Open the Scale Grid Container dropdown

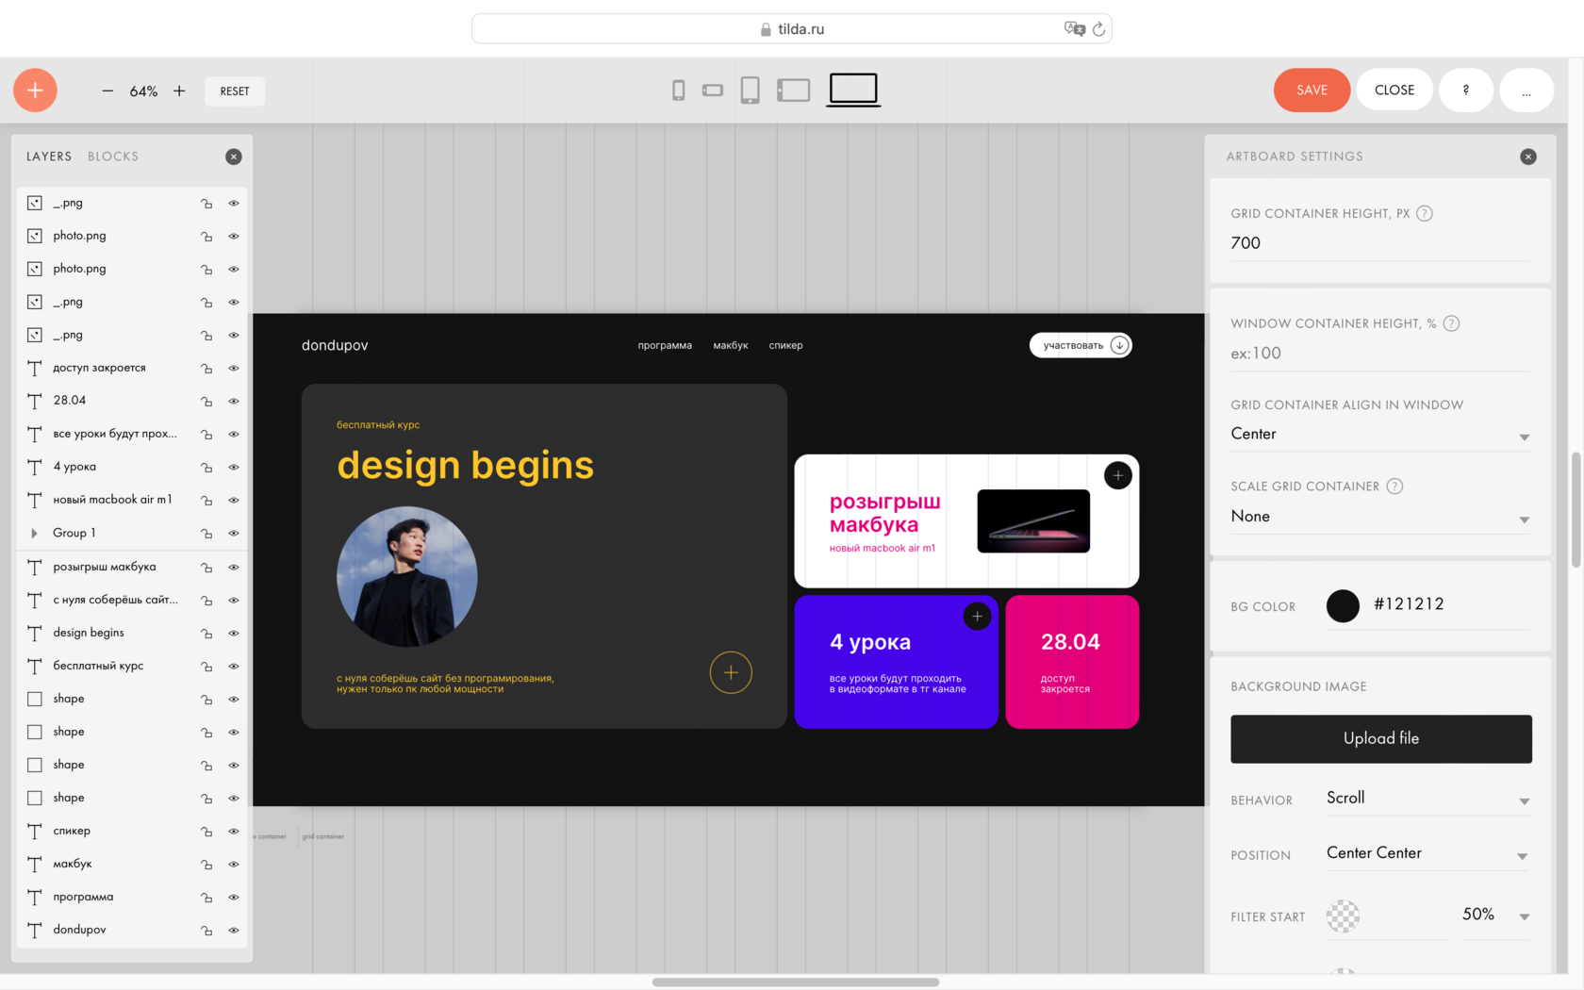(x=1379, y=517)
